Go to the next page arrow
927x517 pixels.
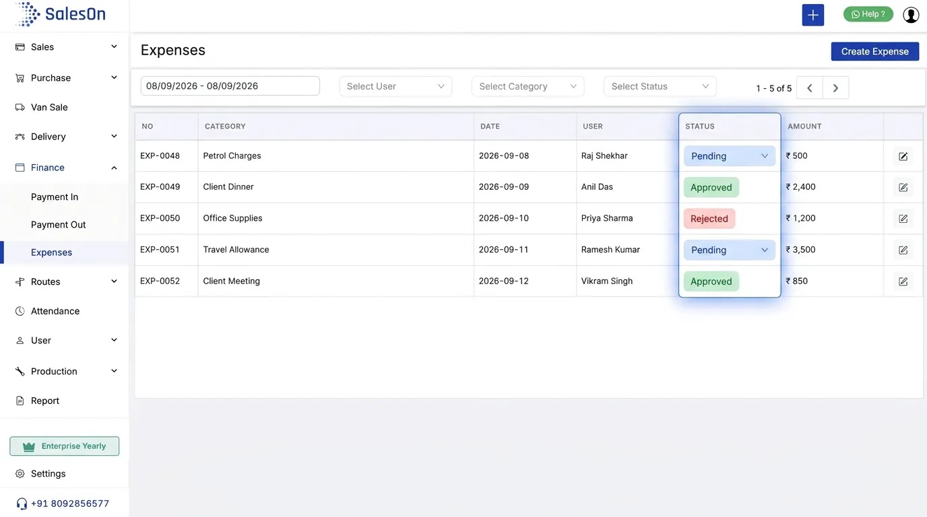835,88
